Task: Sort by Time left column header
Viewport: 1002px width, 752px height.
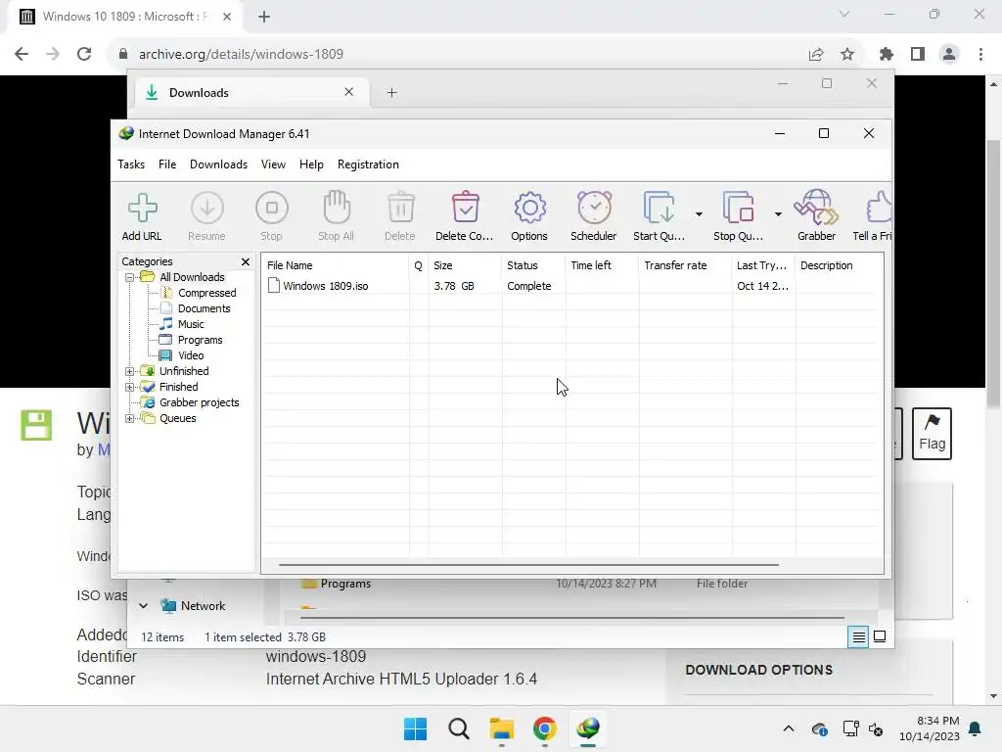Action: pos(602,265)
